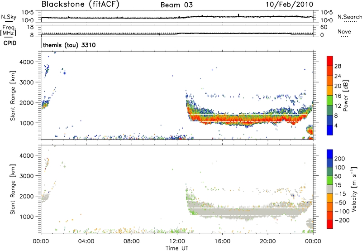Viewport: 362px width, 251px height.
Task: Select the "Slant Range [km]" label of power panel
Action: (13, 96)
